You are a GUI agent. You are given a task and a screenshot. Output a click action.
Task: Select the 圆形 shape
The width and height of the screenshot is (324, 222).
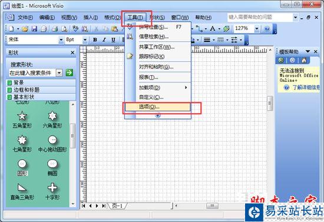tap(22, 167)
